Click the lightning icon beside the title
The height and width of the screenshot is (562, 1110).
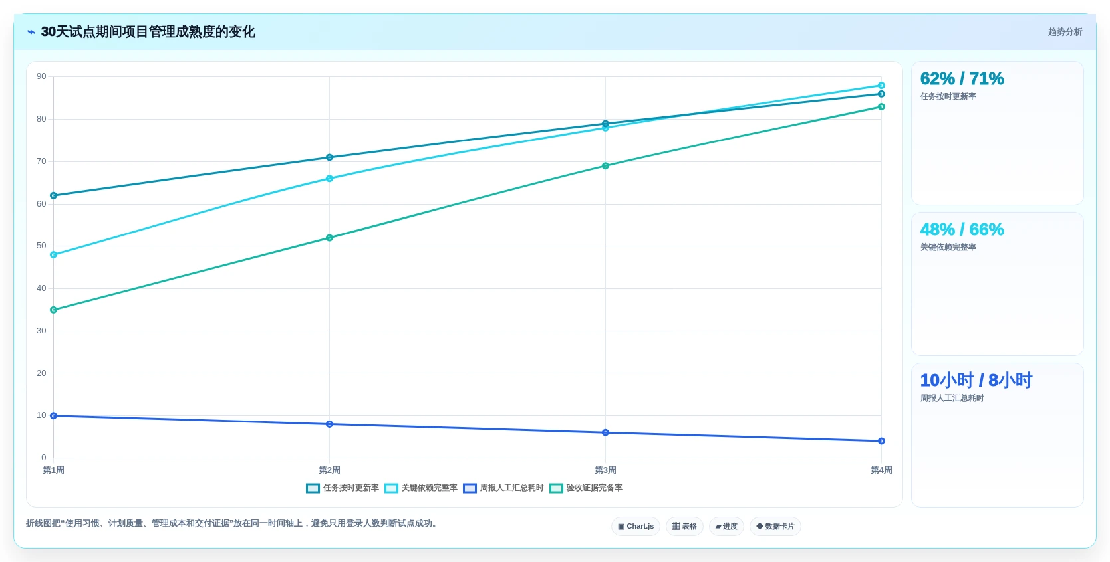coord(31,32)
